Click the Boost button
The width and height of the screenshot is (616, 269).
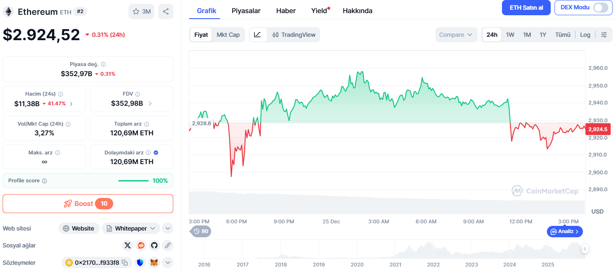pyautogui.click(x=88, y=204)
